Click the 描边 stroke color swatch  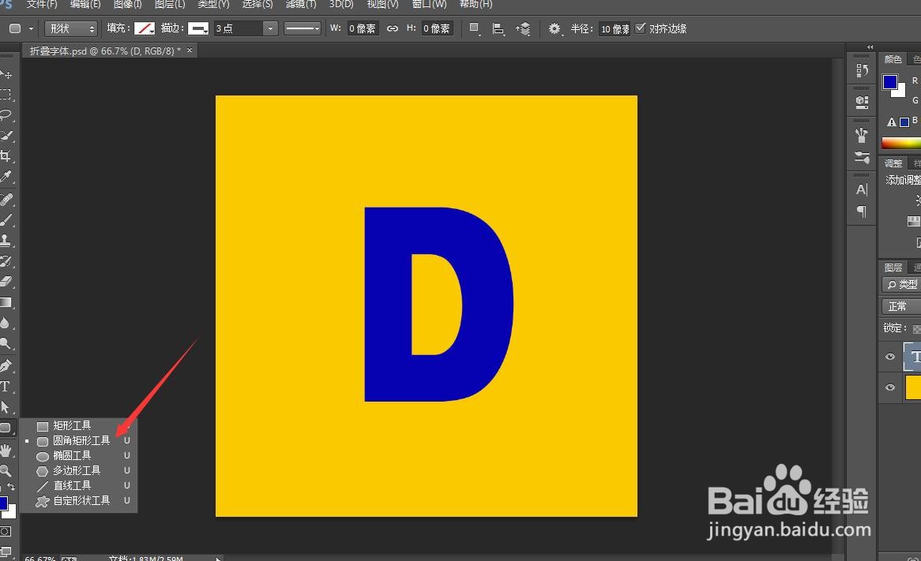coord(198,28)
